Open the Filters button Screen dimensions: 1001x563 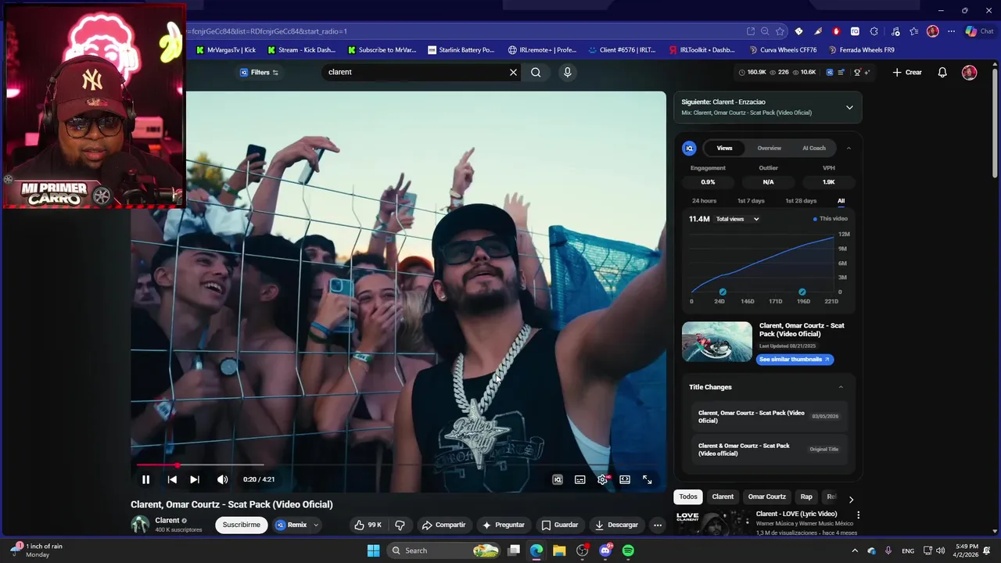coord(259,72)
